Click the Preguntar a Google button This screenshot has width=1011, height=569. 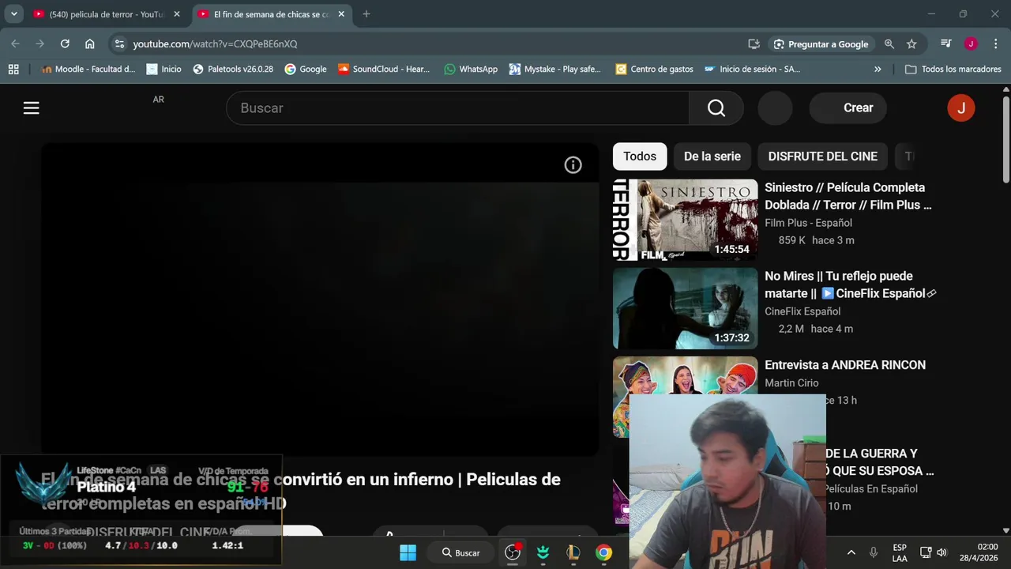(821, 44)
